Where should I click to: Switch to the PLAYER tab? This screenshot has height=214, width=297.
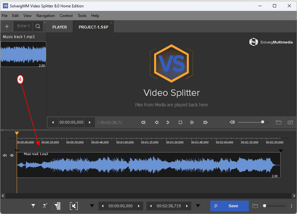(x=59, y=27)
